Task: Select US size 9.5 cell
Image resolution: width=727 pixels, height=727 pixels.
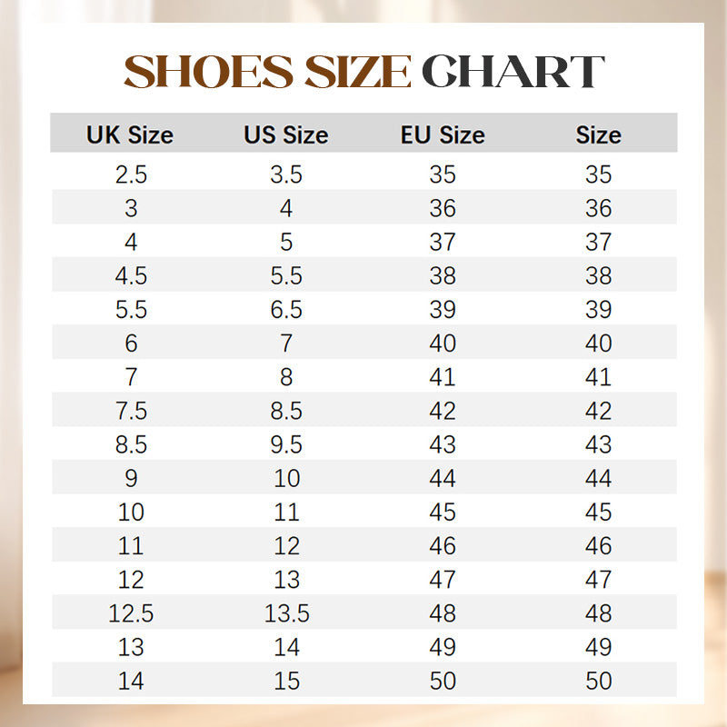Action: 286,444
